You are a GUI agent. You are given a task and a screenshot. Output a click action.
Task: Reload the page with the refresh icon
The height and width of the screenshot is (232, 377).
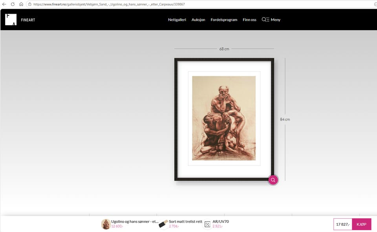click(x=13, y=4)
